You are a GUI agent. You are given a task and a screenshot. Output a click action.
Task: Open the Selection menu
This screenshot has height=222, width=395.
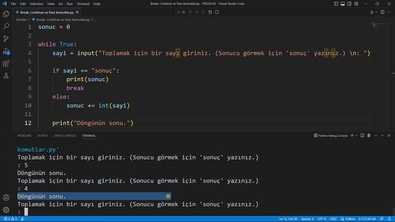pyautogui.click(x=36, y=4)
